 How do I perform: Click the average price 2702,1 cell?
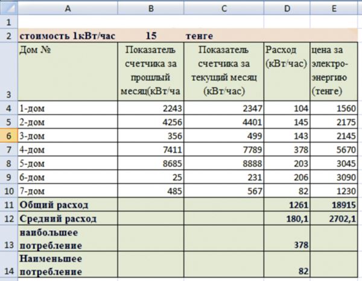click(334, 218)
